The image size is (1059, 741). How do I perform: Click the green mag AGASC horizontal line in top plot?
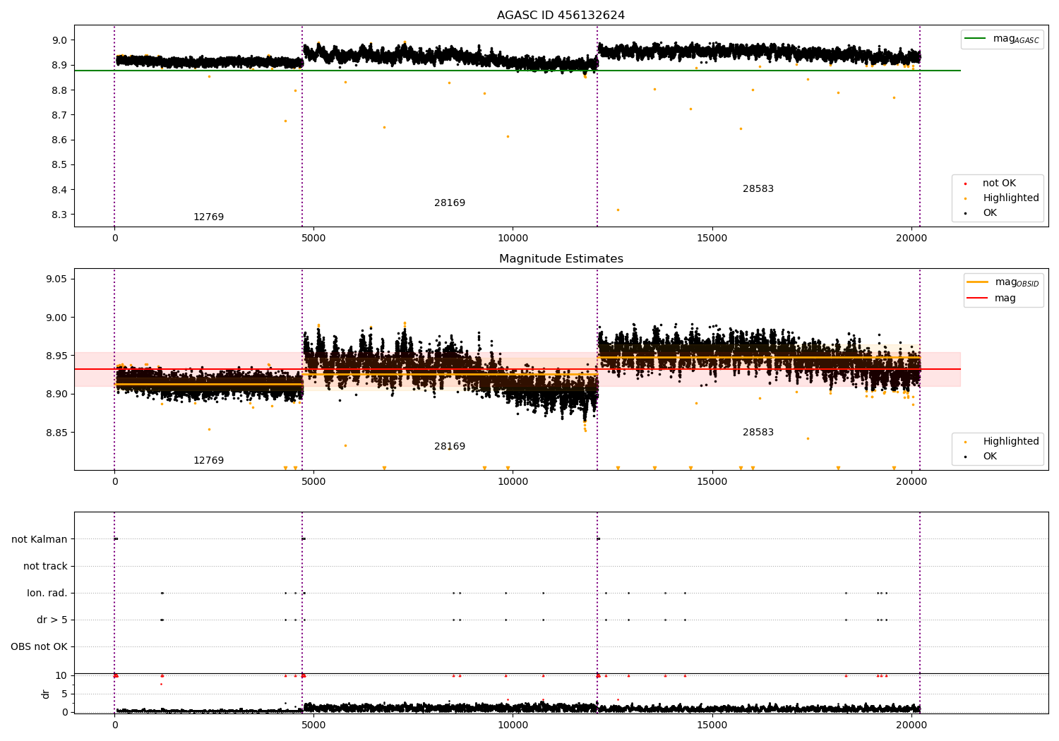[517, 71]
